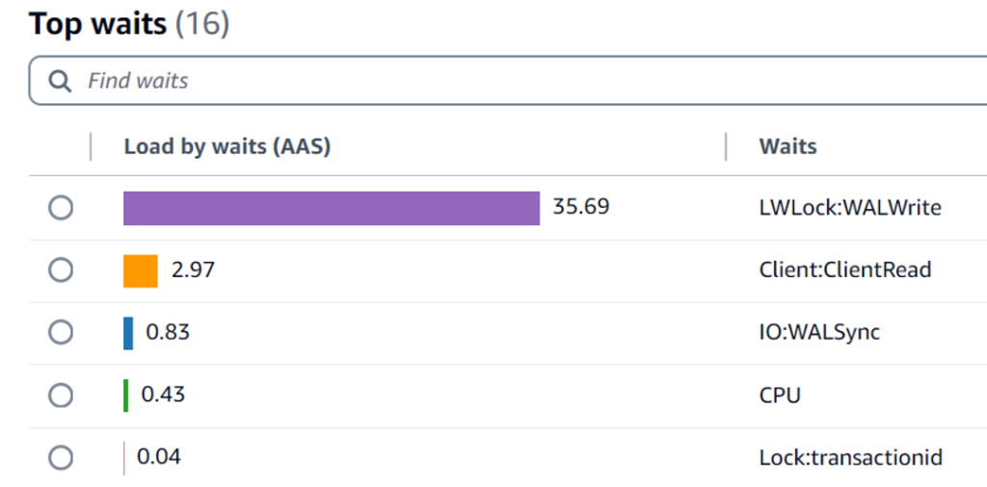Sort by Load by waits (AAS) column
Screen dimensions: 987x487
click(x=227, y=146)
